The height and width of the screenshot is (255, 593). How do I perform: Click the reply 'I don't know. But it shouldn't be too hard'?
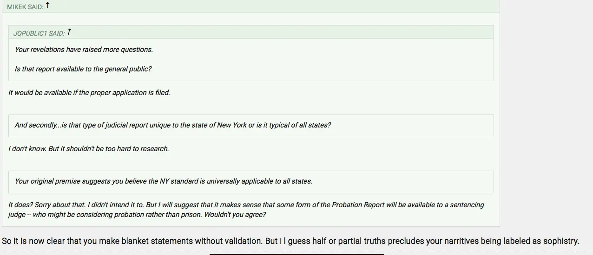point(88,149)
